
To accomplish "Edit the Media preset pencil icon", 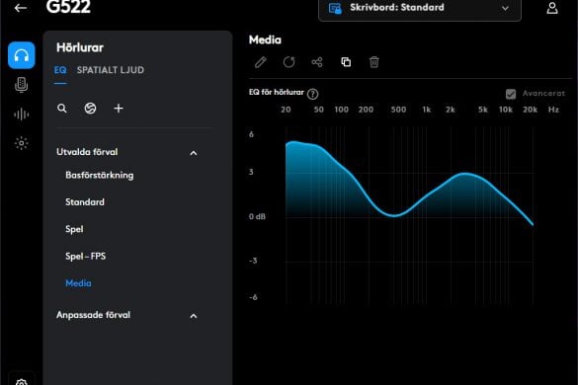I will (x=260, y=62).
